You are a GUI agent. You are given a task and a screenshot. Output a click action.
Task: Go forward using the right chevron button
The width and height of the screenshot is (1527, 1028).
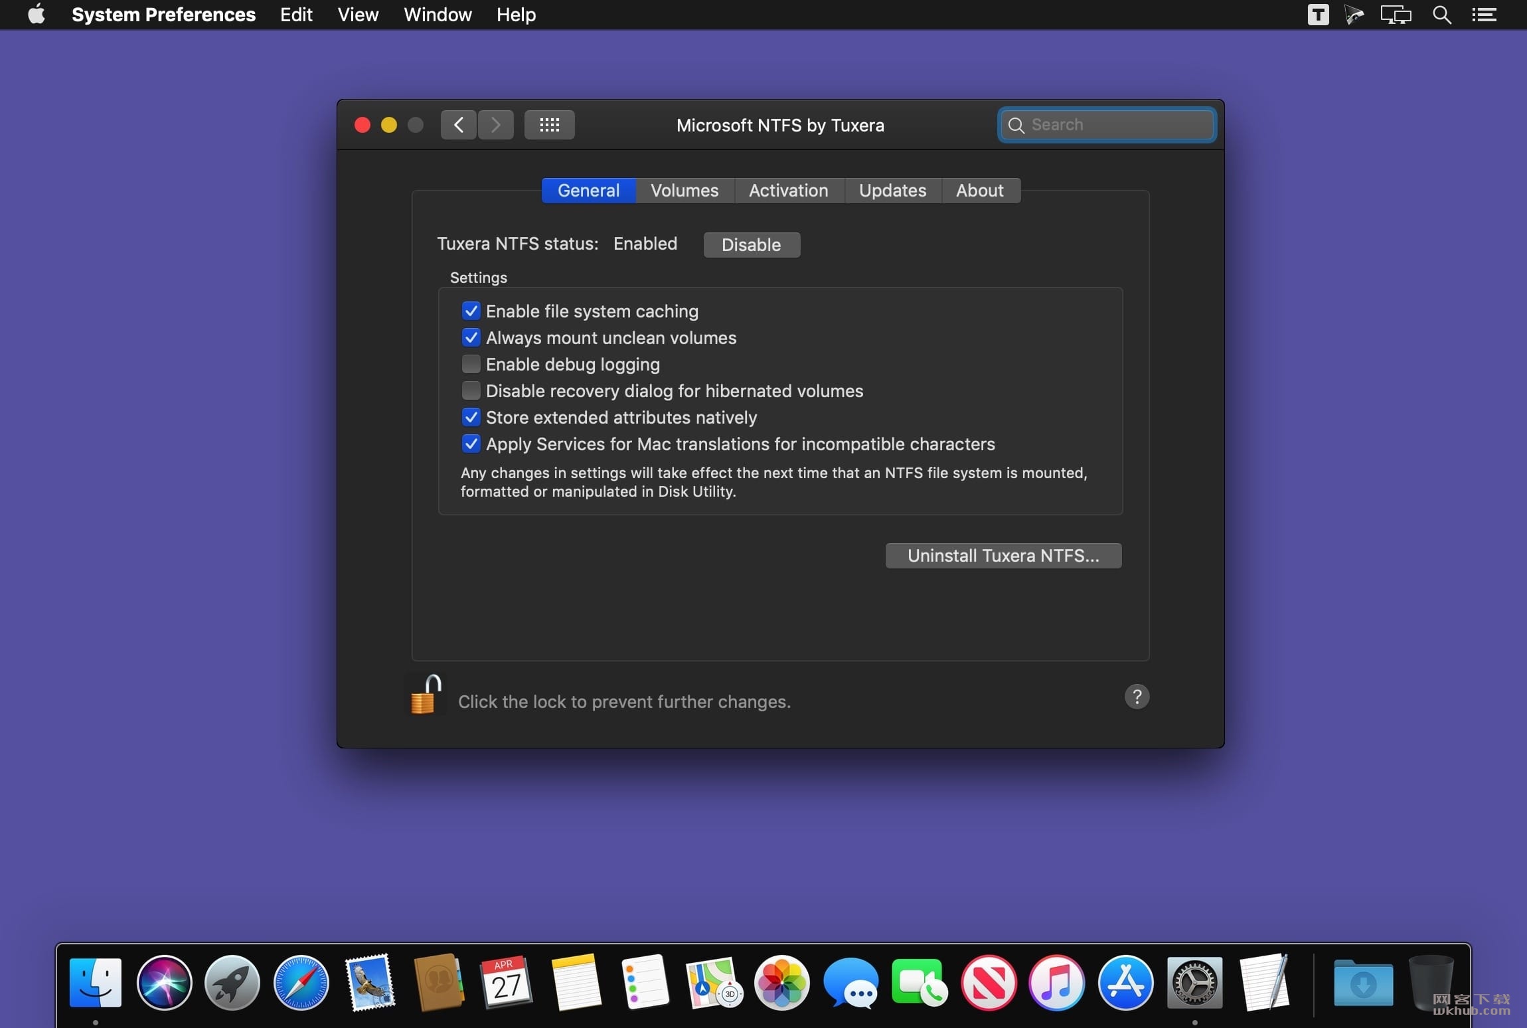coord(495,125)
